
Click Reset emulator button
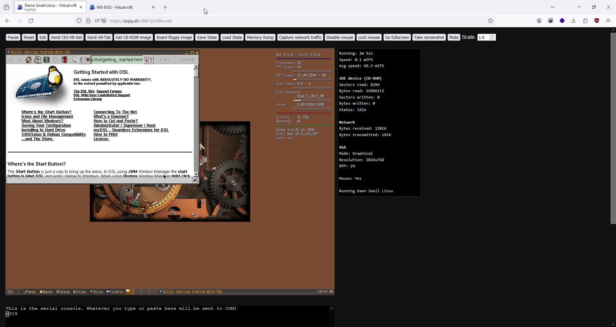point(29,37)
